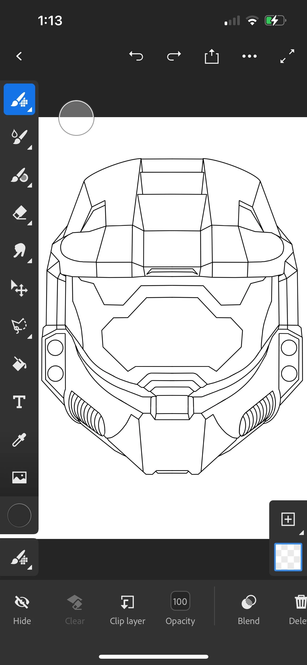Select the Lasso selection tool
Viewport: 307px width, 665px height.
19,326
